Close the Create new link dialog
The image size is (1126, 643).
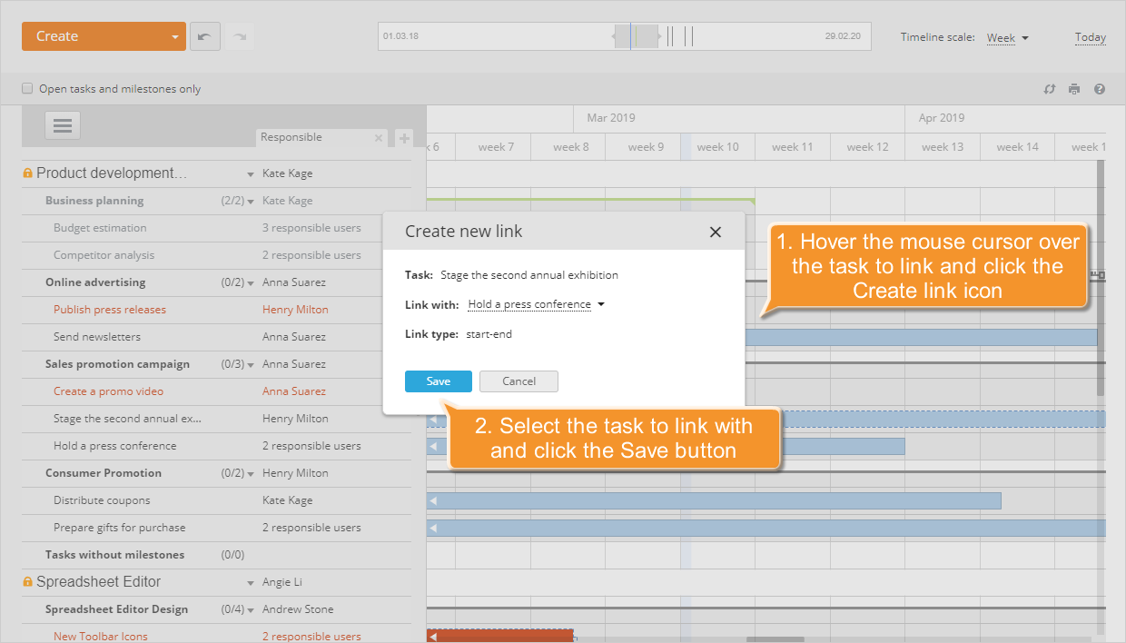(716, 232)
